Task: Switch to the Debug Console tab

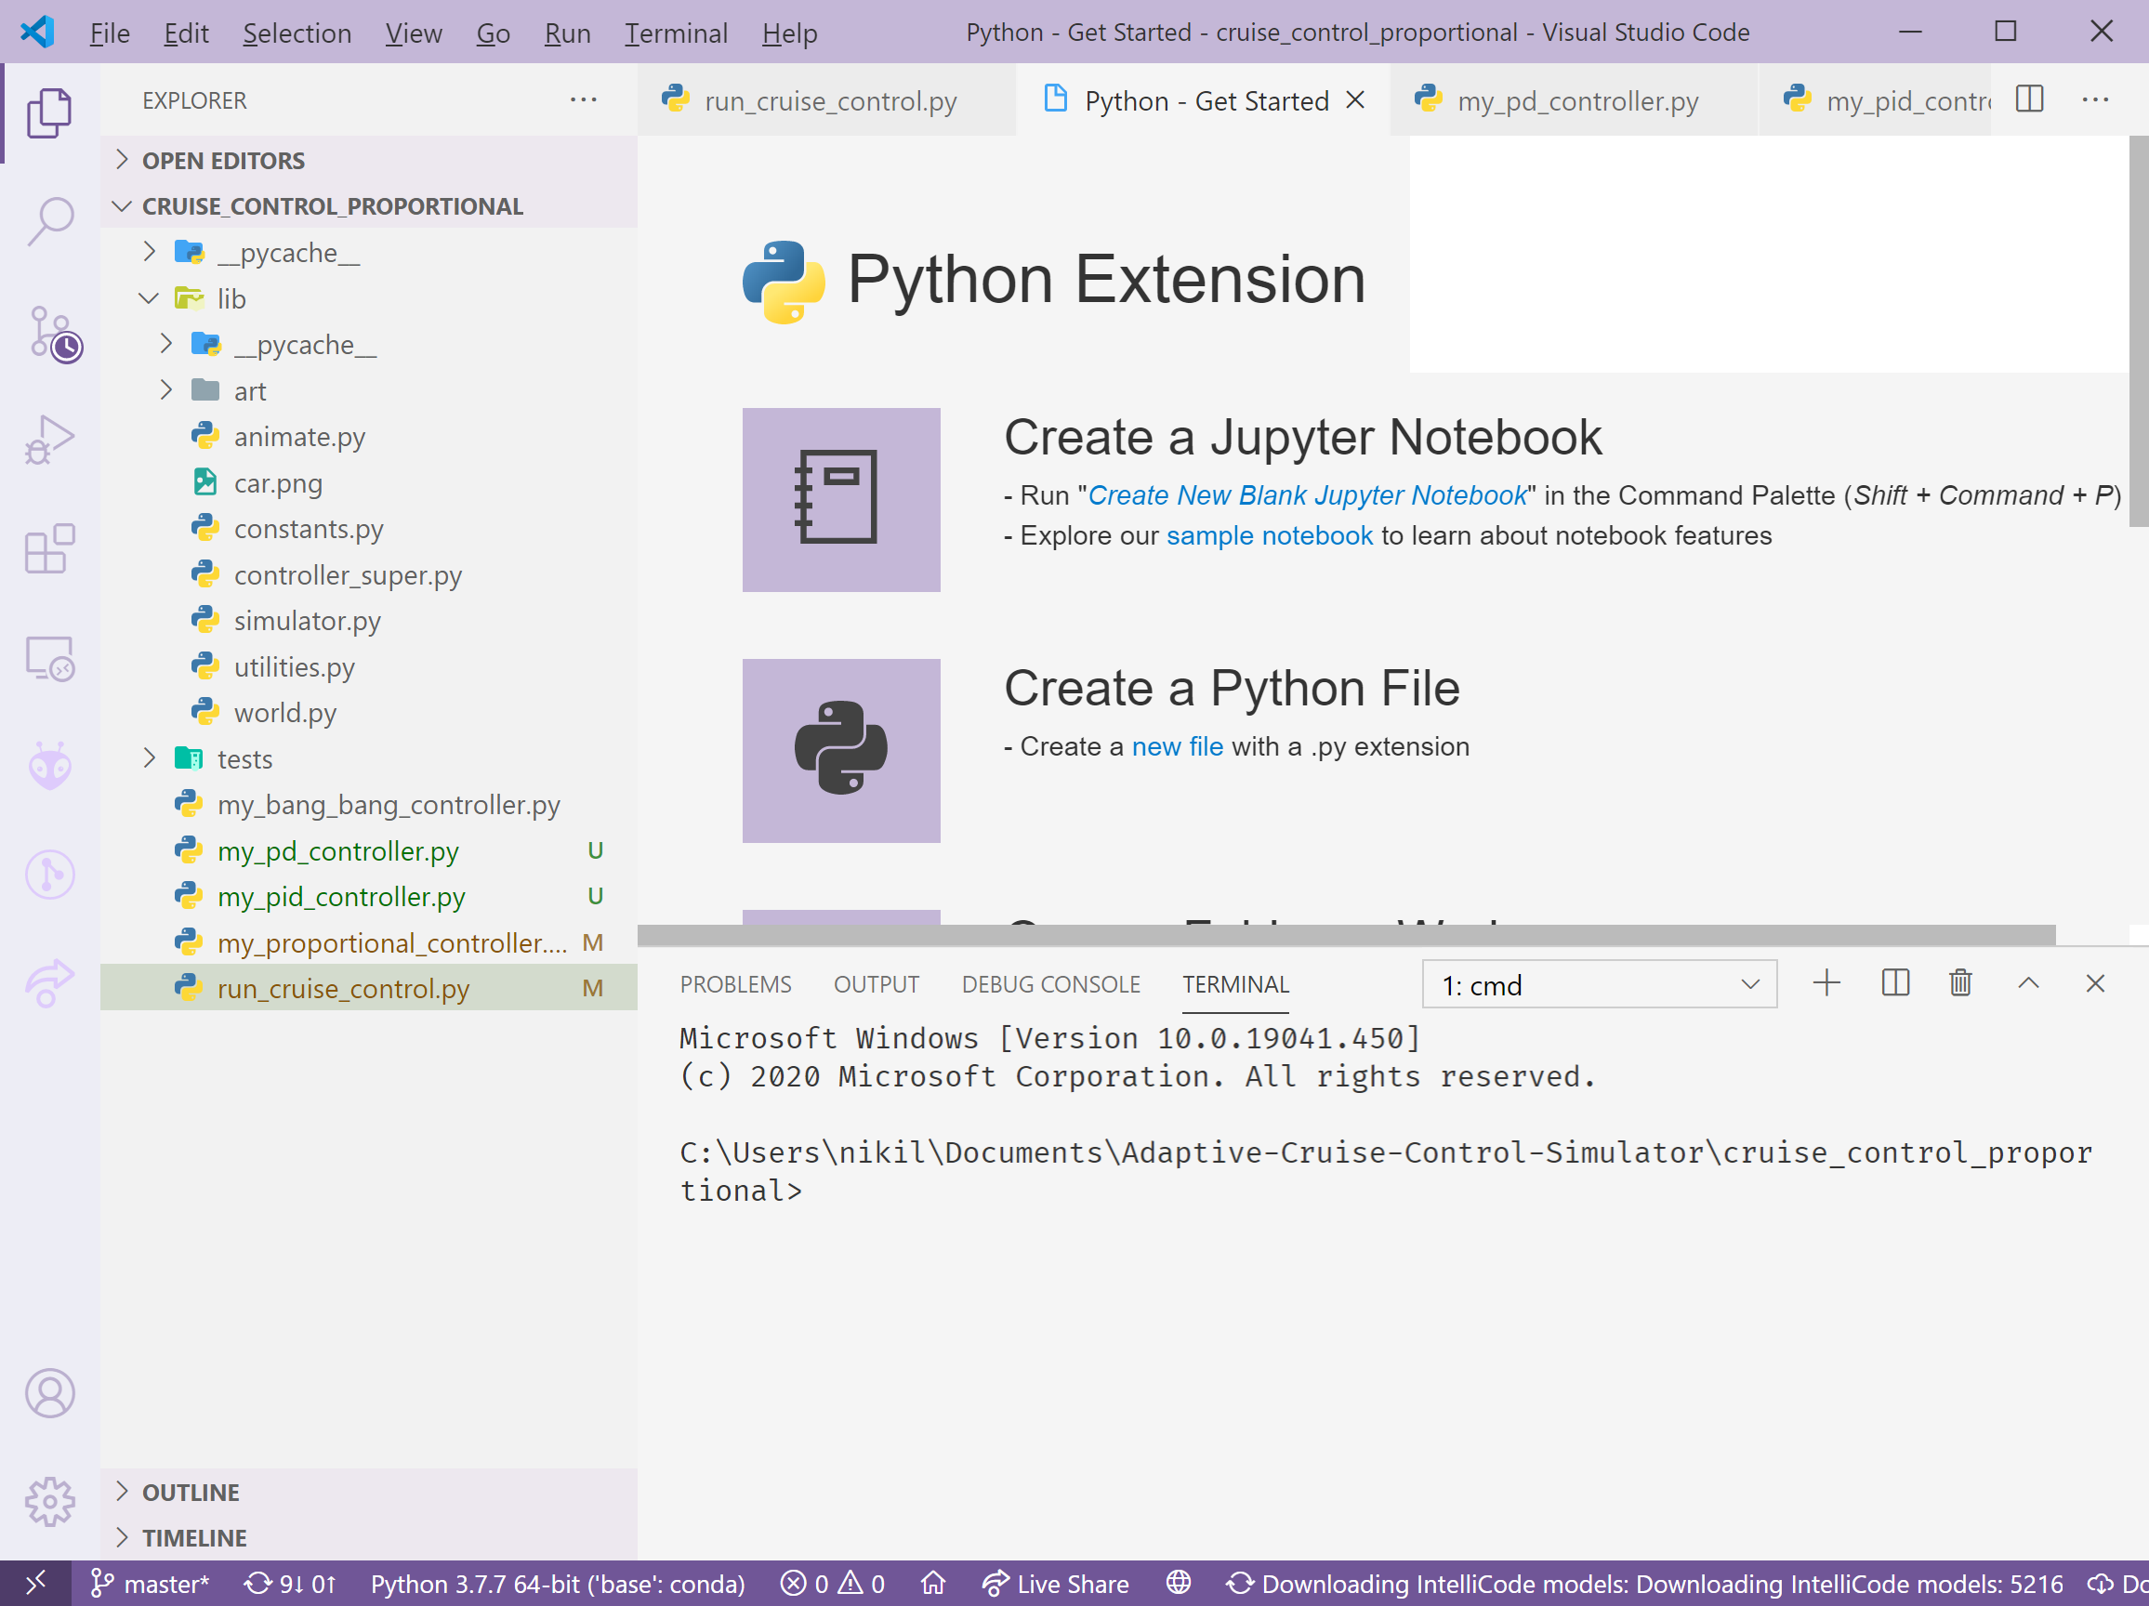Action: (x=1050, y=984)
